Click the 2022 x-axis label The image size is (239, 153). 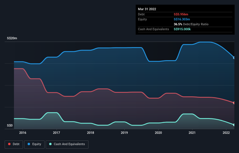226,133
